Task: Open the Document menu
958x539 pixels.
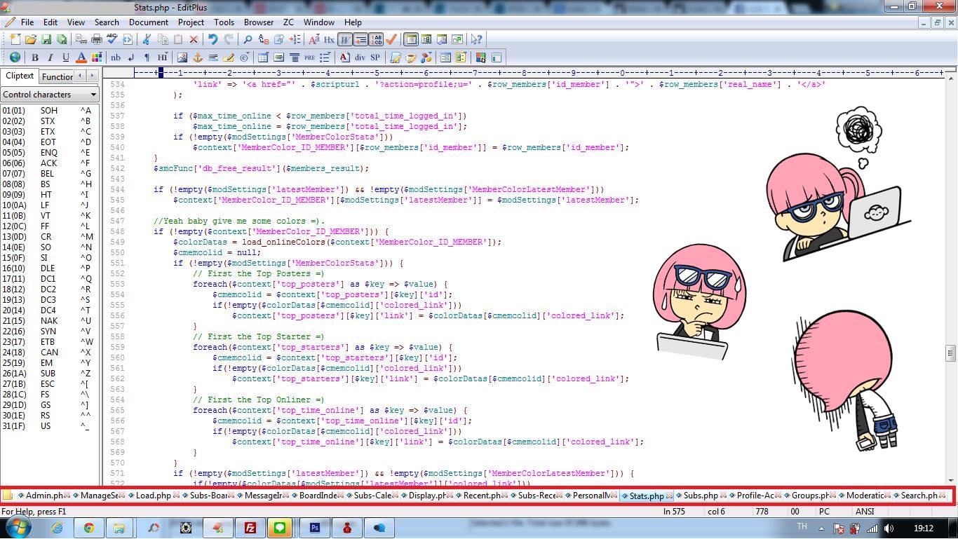Action: [149, 22]
